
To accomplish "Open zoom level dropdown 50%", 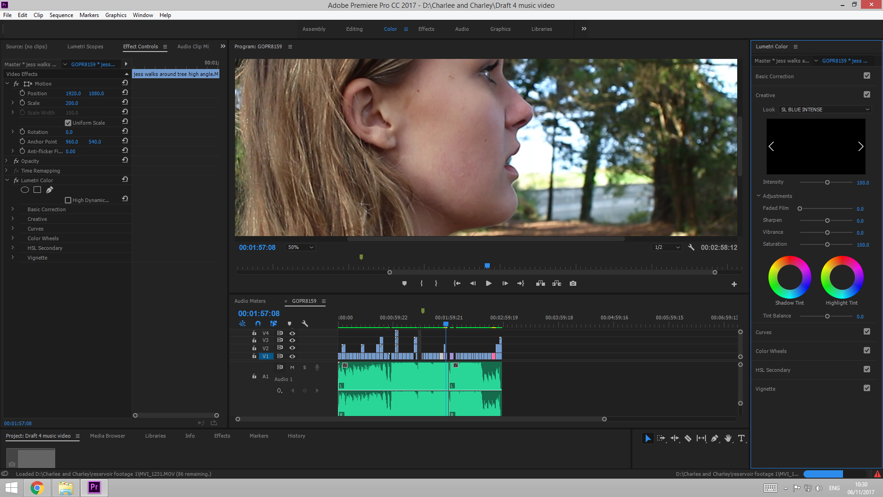I will 300,248.
